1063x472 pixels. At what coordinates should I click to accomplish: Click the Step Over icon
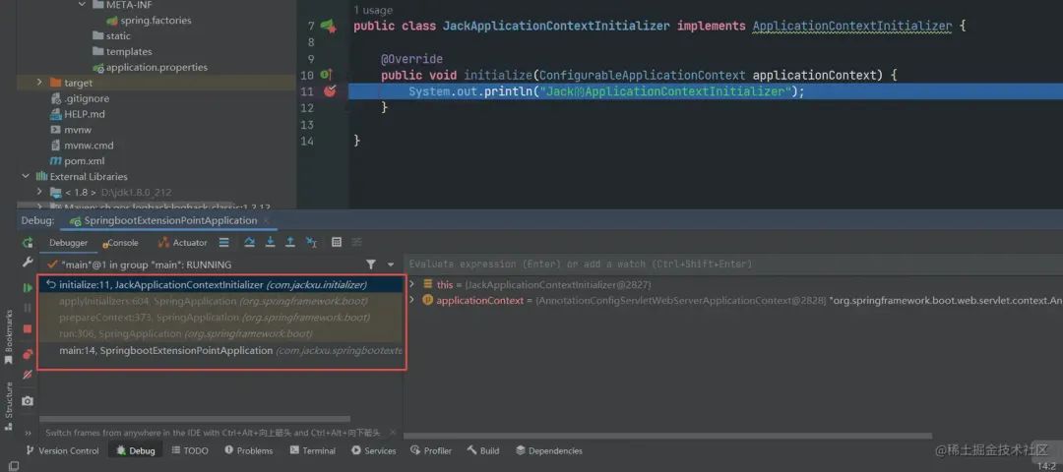249,243
